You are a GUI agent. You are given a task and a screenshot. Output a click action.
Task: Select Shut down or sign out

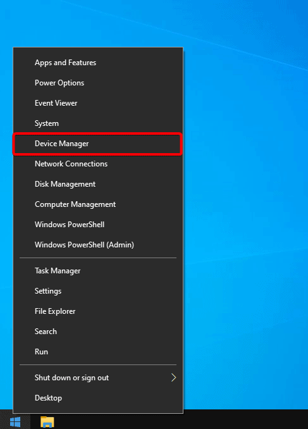click(x=98, y=378)
